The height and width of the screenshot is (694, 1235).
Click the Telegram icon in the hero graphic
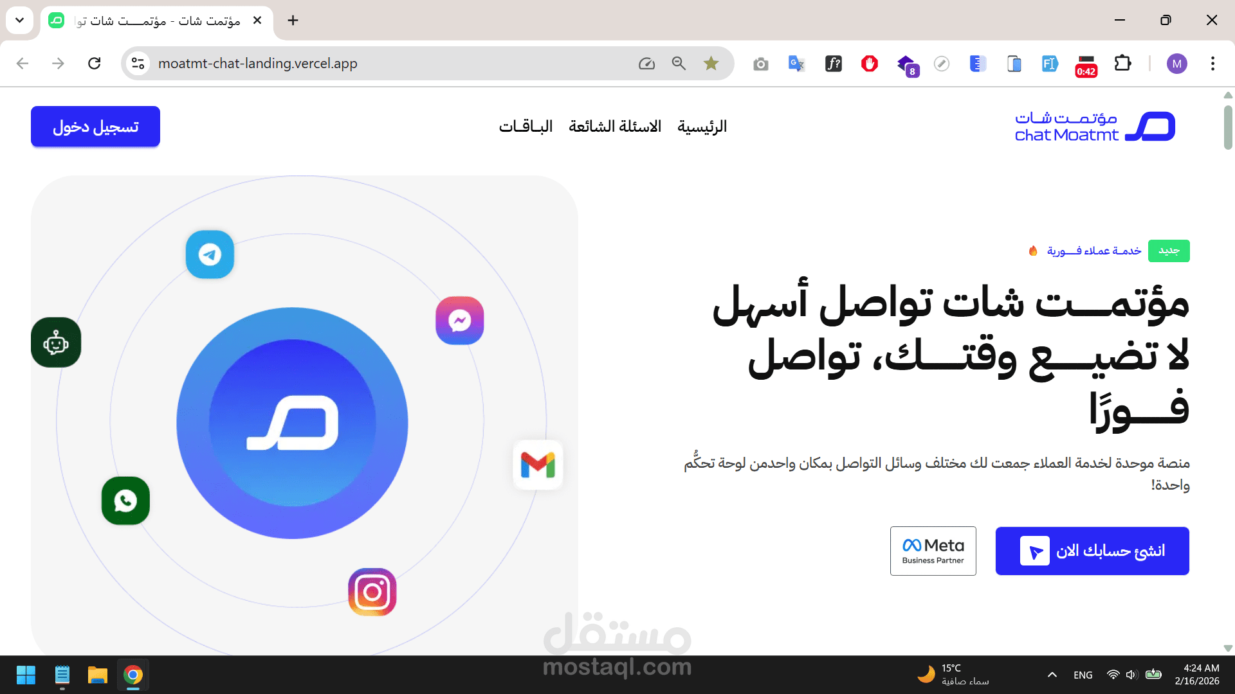pos(210,254)
